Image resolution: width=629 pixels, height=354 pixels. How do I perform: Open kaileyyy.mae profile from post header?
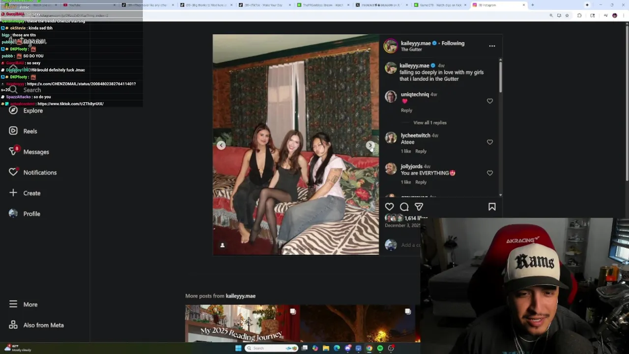click(x=416, y=43)
